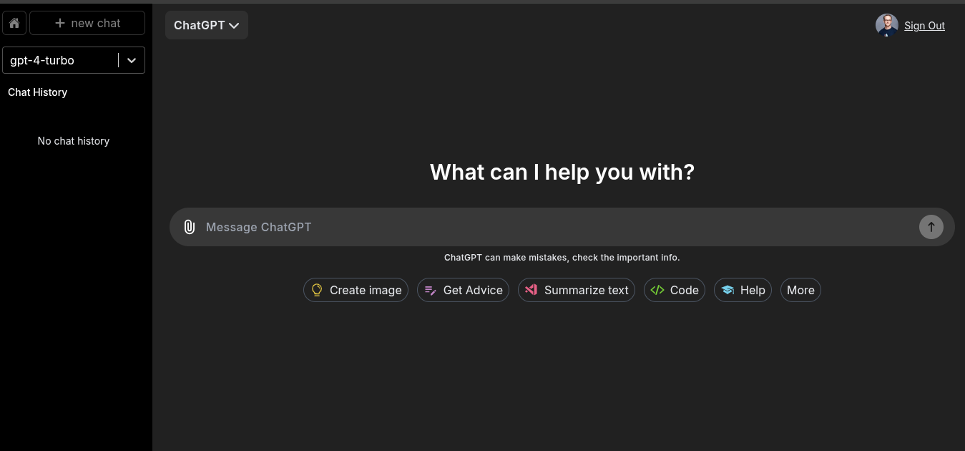Click the paperclip attachment icon

tap(189, 227)
